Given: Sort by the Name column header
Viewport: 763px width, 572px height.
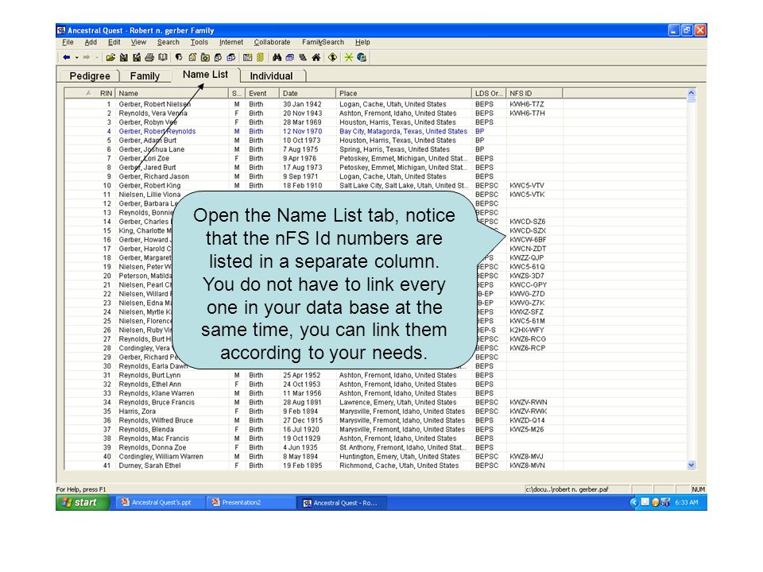Looking at the screenshot, I should point(172,94).
